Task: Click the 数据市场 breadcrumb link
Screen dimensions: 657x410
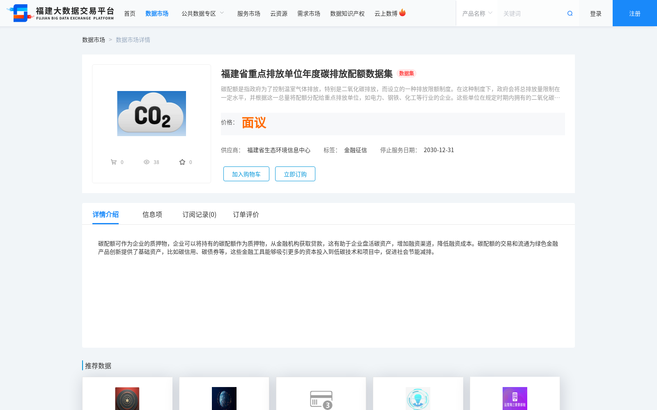Action: [x=94, y=40]
